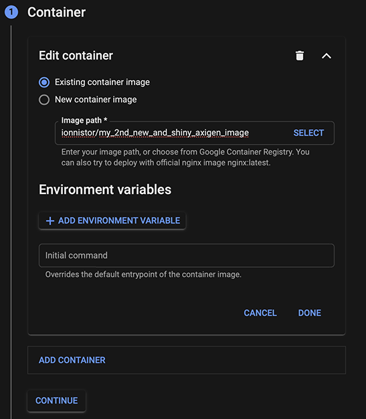This screenshot has height=419, width=366.
Task: Cancel the container edits
Action: 260,313
